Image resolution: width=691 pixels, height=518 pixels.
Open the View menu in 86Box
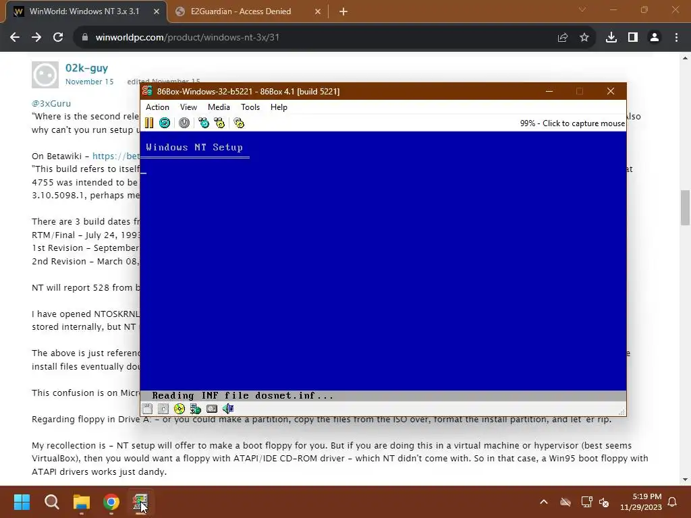pos(188,107)
